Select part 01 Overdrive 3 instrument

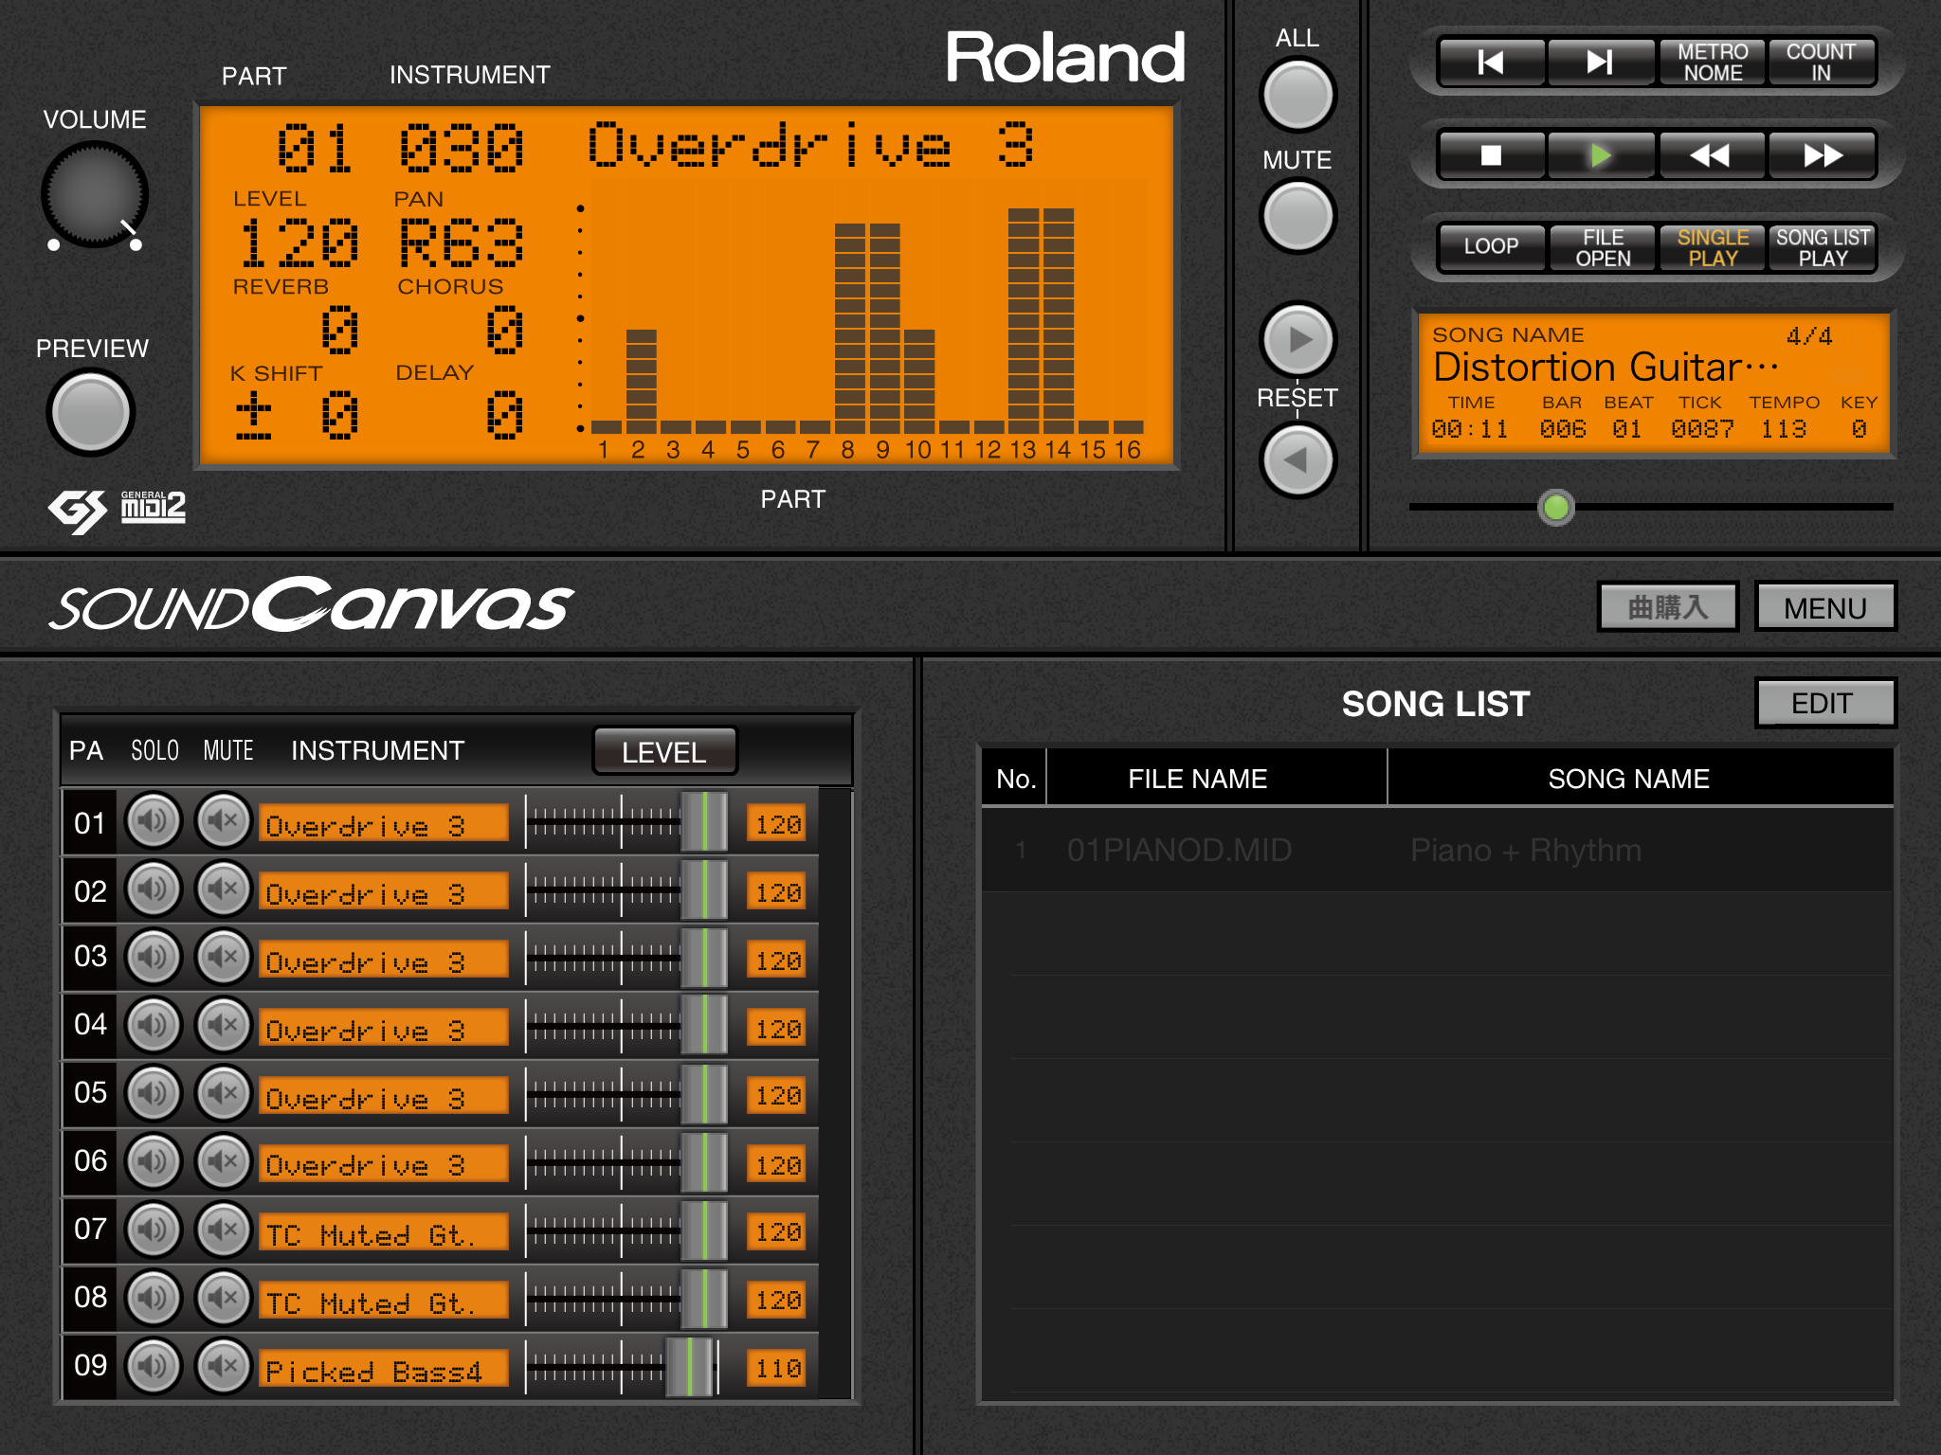384,824
